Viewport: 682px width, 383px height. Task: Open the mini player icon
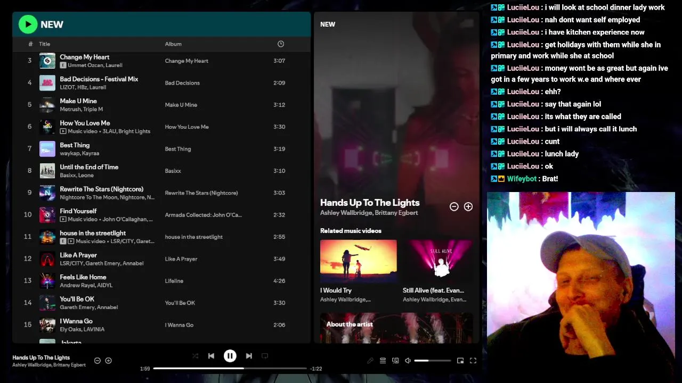pos(460,361)
